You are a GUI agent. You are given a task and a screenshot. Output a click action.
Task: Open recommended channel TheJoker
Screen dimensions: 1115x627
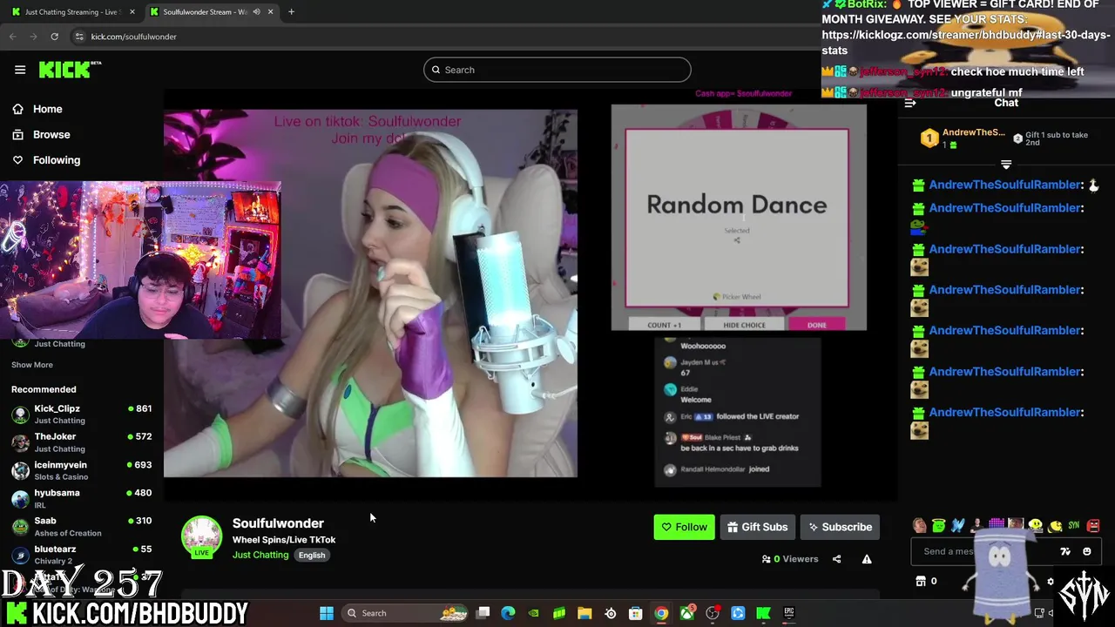pyautogui.click(x=82, y=442)
